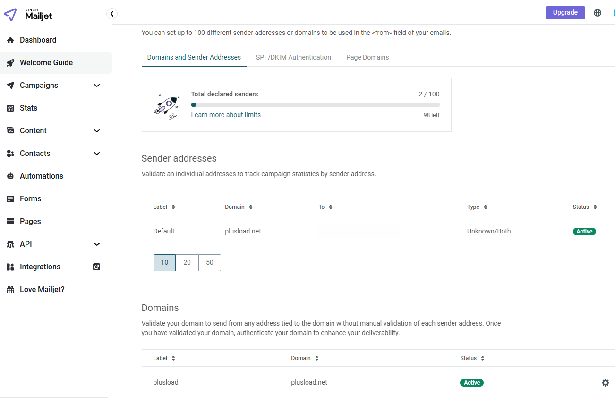The width and height of the screenshot is (615, 405).
Task: Click the Love Mailjet gift icon
Action: [x=10, y=290]
